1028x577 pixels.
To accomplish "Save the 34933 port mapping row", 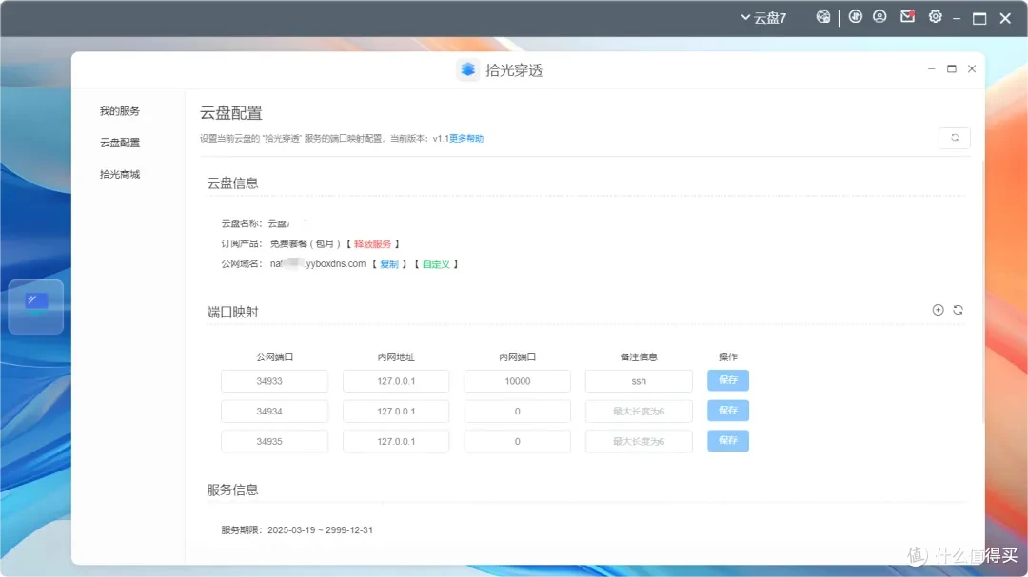I will pyautogui.click(x=728, y=380).
